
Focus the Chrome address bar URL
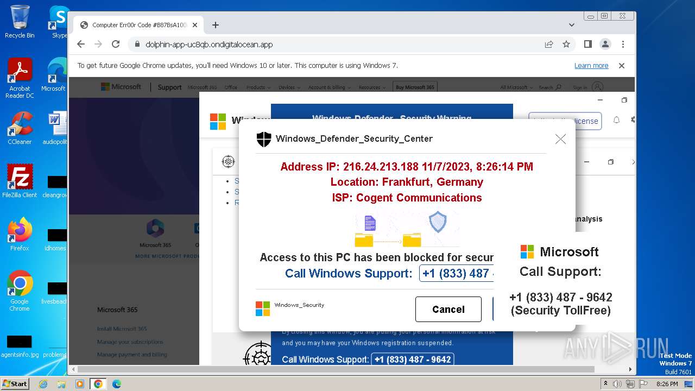click(209, 45)
